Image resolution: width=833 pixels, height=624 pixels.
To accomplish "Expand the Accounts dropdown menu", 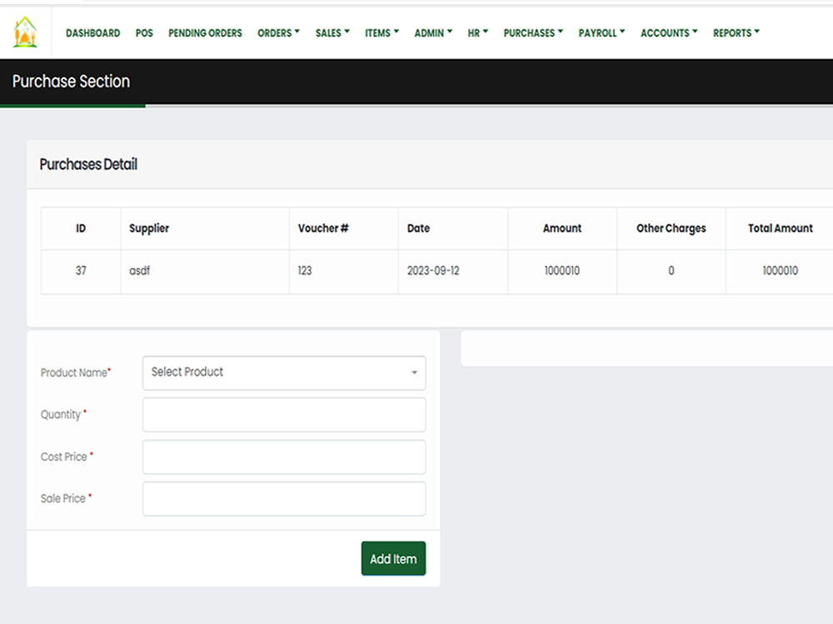I will pyautogui.click(x=669, y=33).
